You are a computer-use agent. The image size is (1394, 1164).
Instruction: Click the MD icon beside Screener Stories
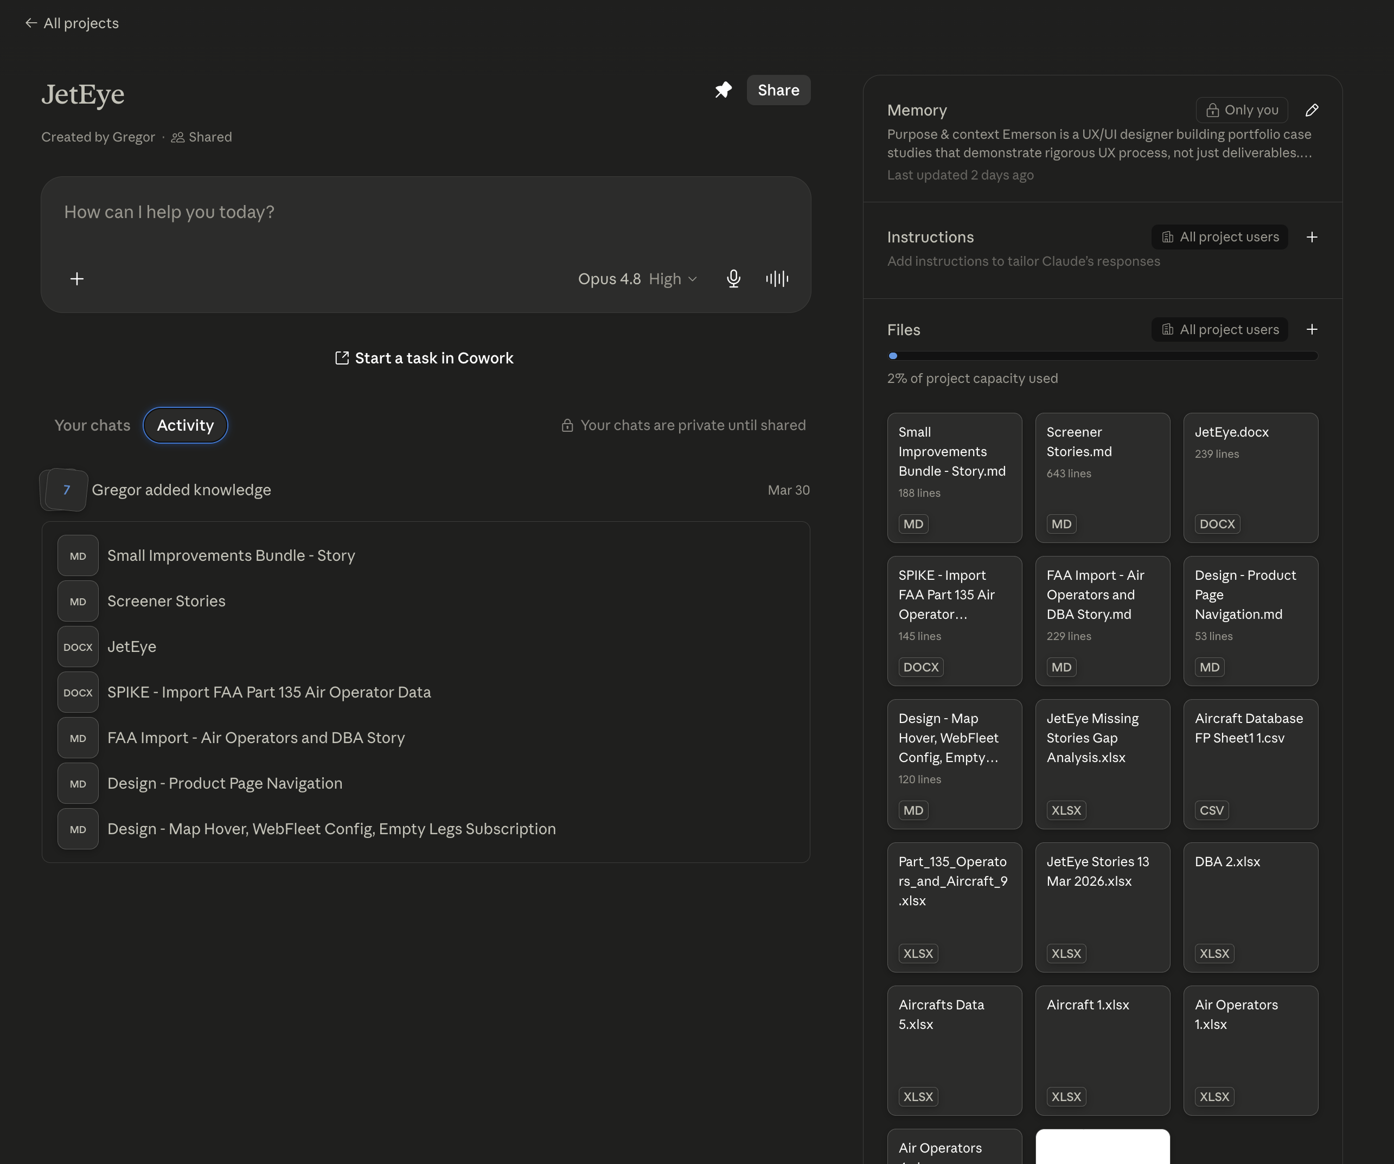click(x=78, y=601)
